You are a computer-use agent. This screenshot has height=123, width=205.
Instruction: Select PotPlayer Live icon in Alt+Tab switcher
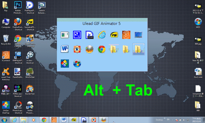pos(89,35)
